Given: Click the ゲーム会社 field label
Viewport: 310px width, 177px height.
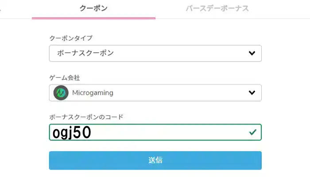Looking at the screenshot, I should tap(65, 78).
